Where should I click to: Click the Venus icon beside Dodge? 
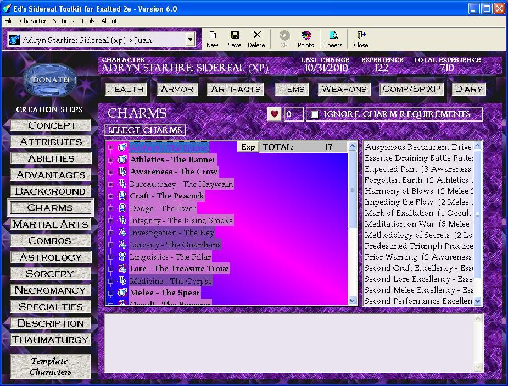122,208
